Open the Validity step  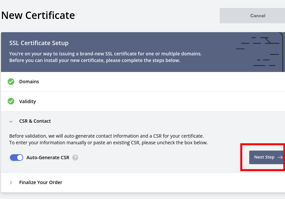28,101
